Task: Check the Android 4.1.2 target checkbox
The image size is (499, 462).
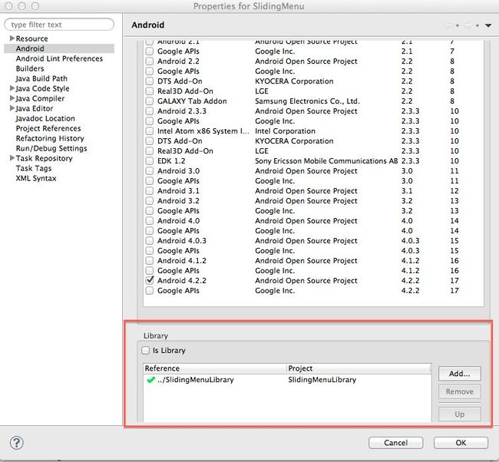Action: click(149, 261)
